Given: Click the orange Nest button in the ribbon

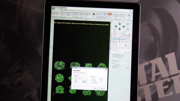Looking at the screenshot, I should pos(110,14).
